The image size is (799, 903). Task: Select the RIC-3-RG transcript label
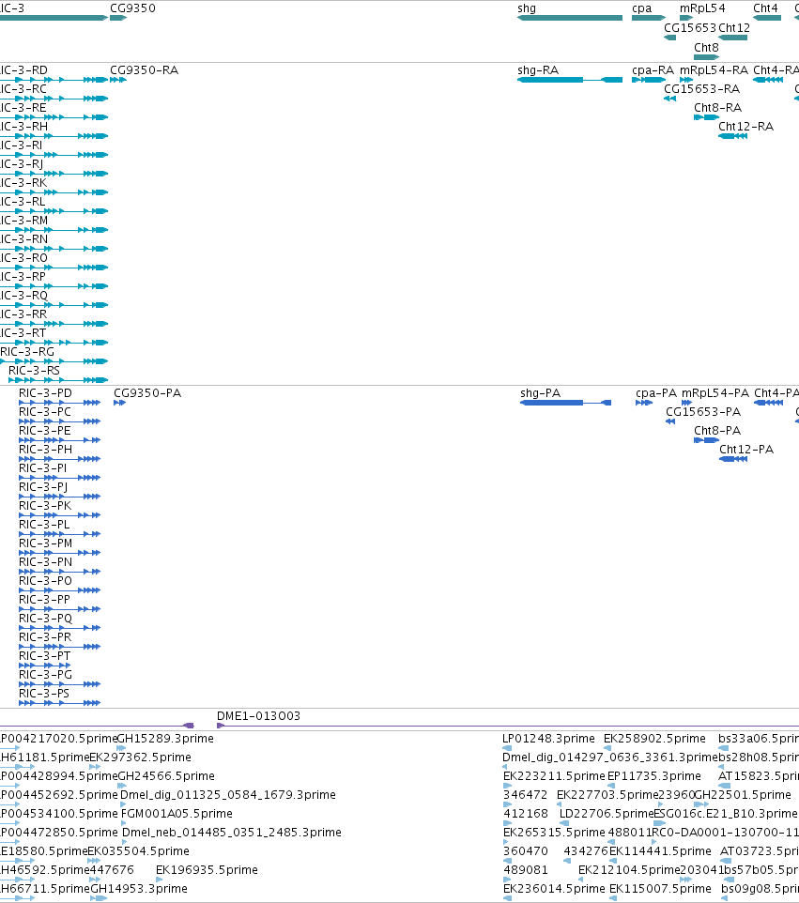(x=27, y=352)
